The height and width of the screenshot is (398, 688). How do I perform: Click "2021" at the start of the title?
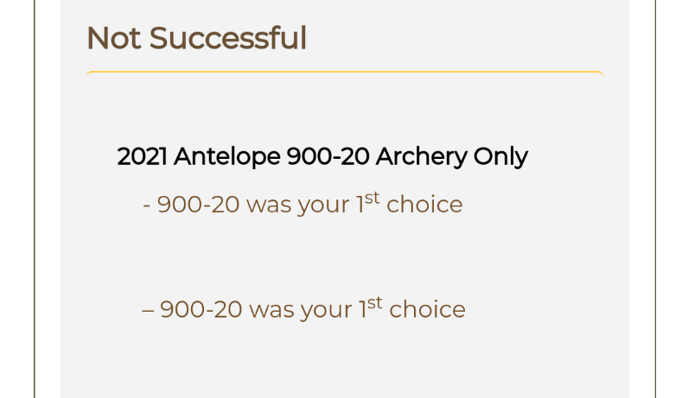pos(142,156)
